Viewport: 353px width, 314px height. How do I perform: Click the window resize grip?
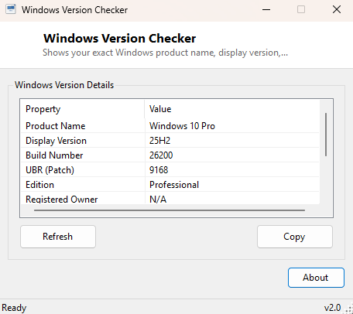coord(349,309)
